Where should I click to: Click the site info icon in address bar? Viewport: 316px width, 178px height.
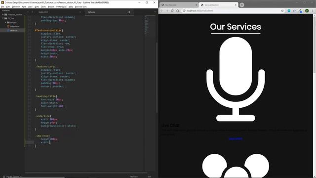coord(184,11)
